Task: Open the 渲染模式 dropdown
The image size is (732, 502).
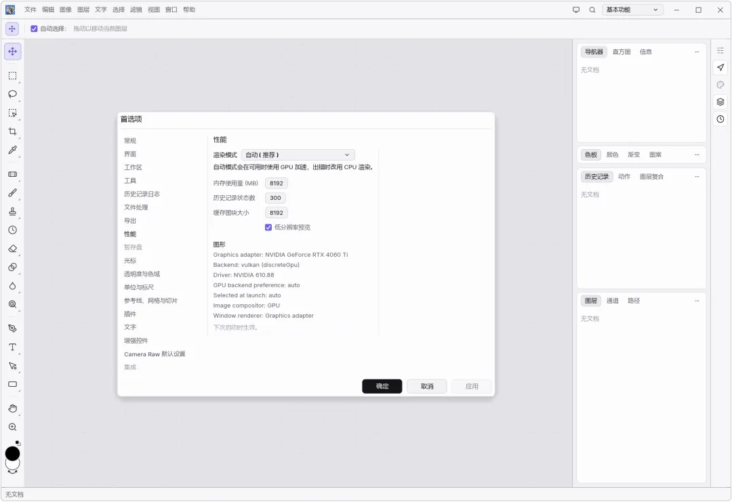Action: click(x=298, y=155)
